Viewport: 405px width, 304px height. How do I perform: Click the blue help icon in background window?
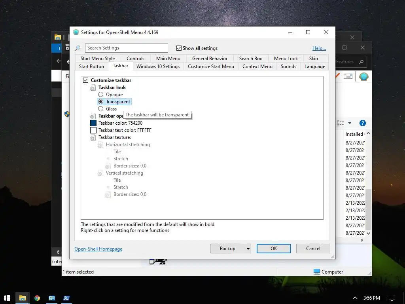(363, 123)
